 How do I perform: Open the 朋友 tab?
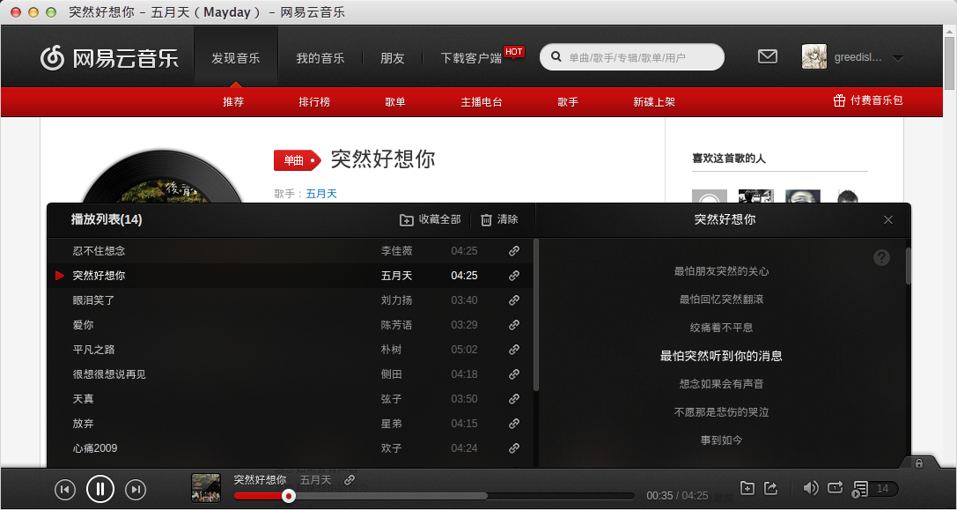(x=393, y=58)
